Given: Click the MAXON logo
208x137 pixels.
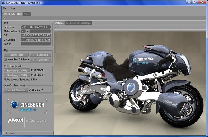Looking at the screenshot, I should point(16,120).
